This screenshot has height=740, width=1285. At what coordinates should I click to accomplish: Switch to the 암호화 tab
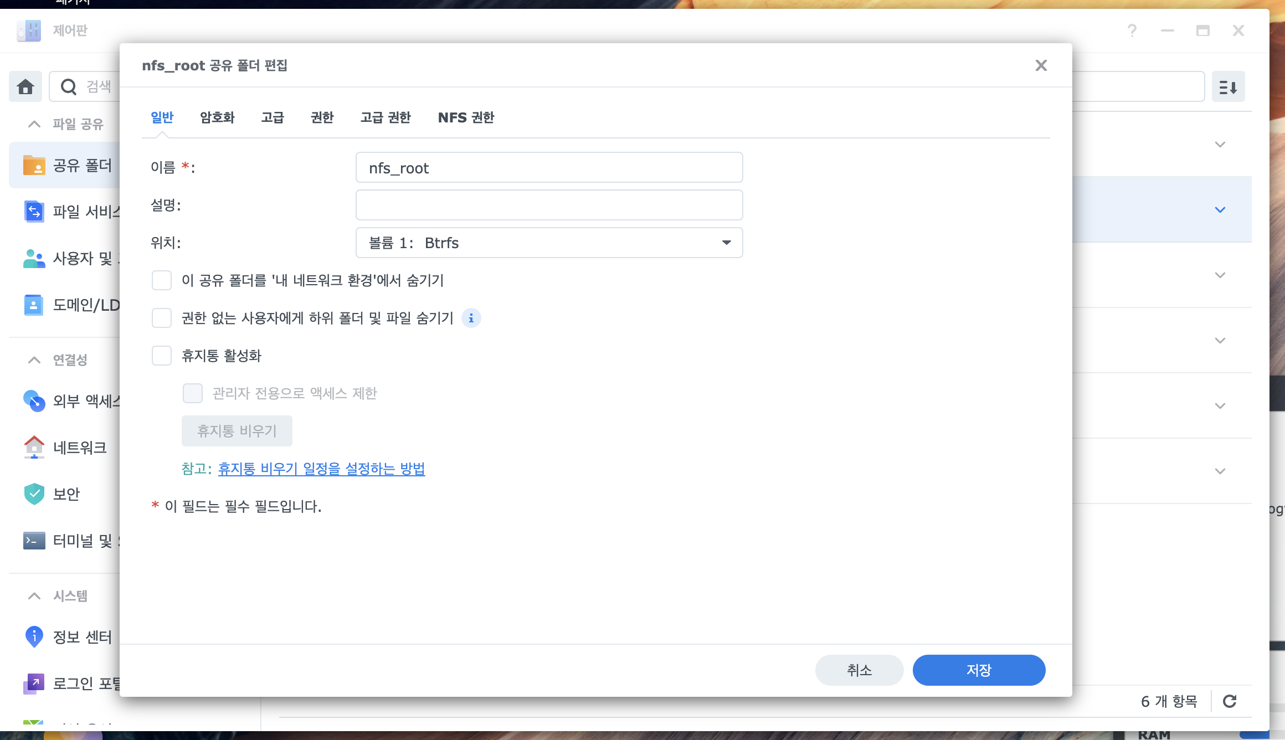[x=217, y=117]
